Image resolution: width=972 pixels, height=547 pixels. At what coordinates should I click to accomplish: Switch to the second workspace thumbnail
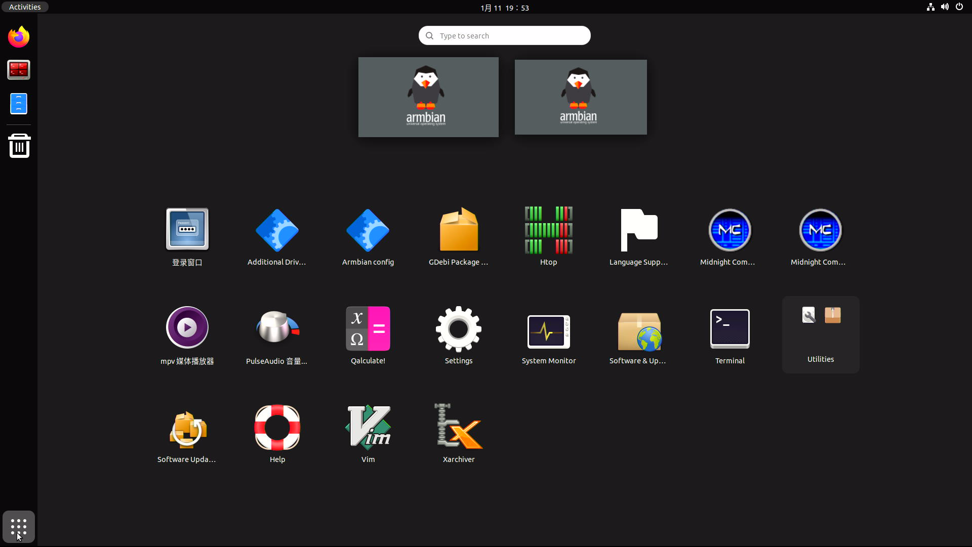(581, 97)
